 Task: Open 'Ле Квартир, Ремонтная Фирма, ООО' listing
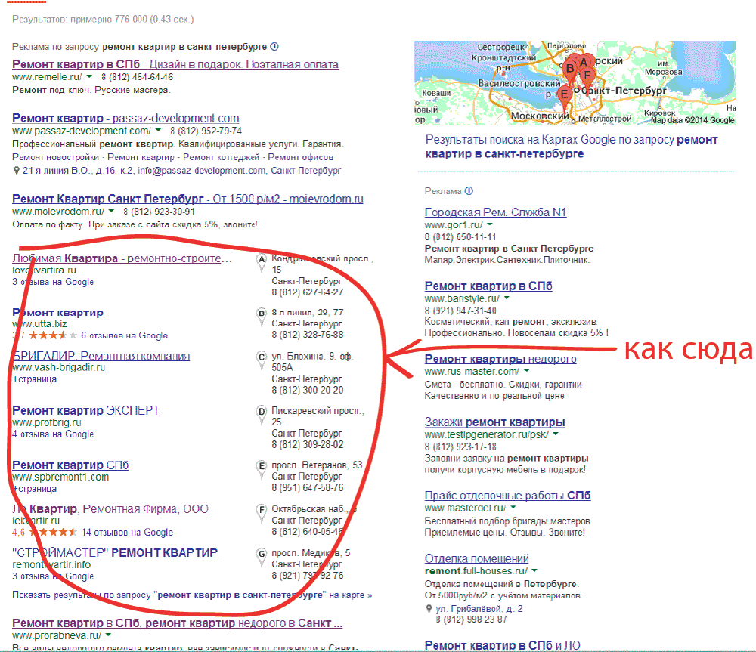pos(110,509)
